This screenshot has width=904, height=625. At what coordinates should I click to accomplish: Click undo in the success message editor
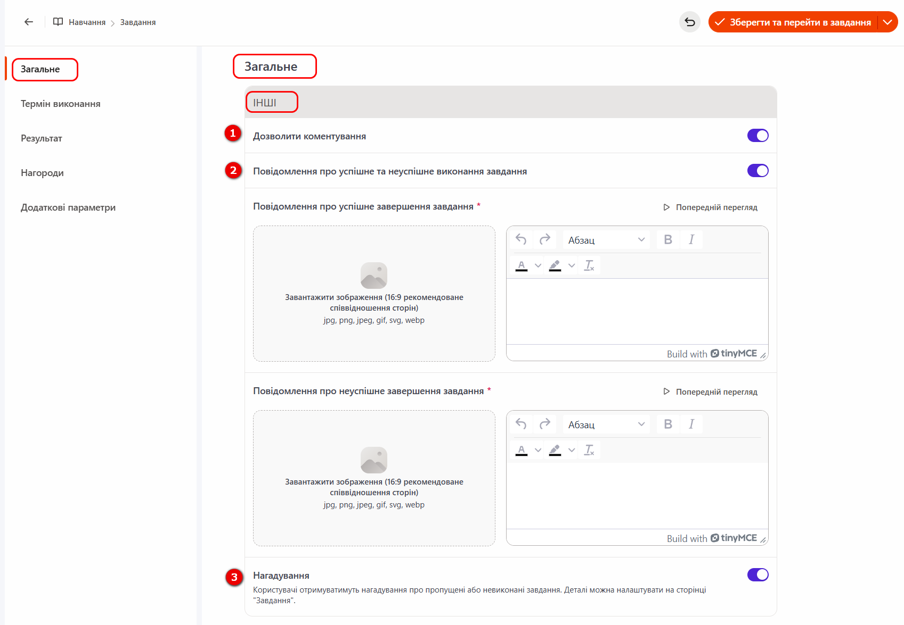pyautogui.click(x=521, y=240)
